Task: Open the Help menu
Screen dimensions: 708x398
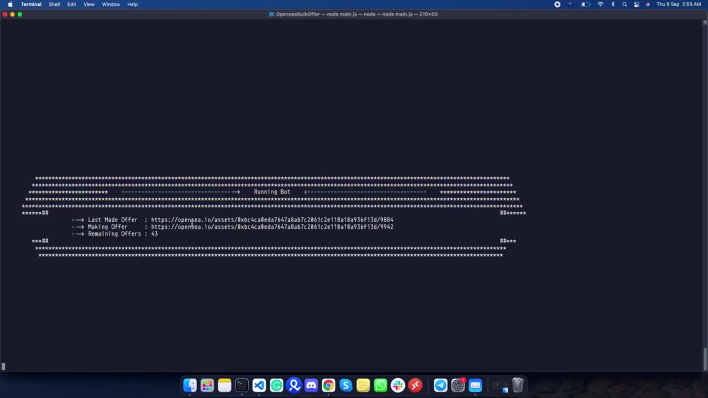Action: [132, 4]
